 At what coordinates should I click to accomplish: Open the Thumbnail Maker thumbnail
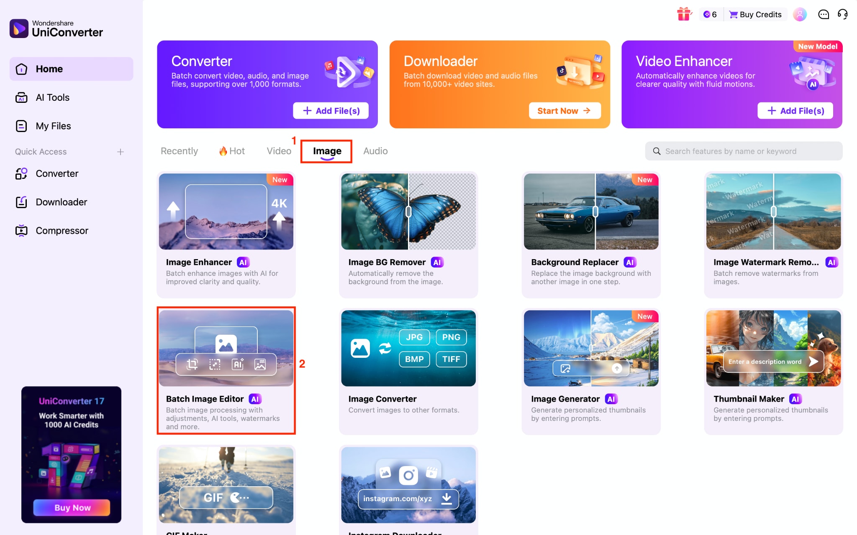[x=773, y=348]
